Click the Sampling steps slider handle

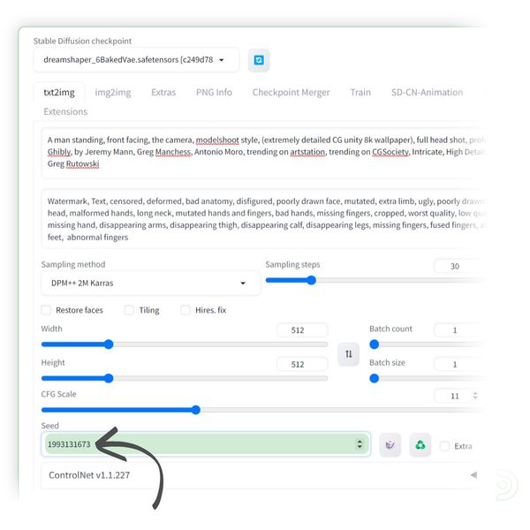click(x=311, y=280)
